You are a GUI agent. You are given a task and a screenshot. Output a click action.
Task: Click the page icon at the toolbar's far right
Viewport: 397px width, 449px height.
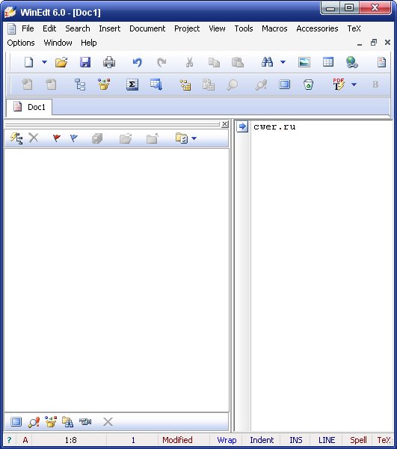(x=381, y=62)
